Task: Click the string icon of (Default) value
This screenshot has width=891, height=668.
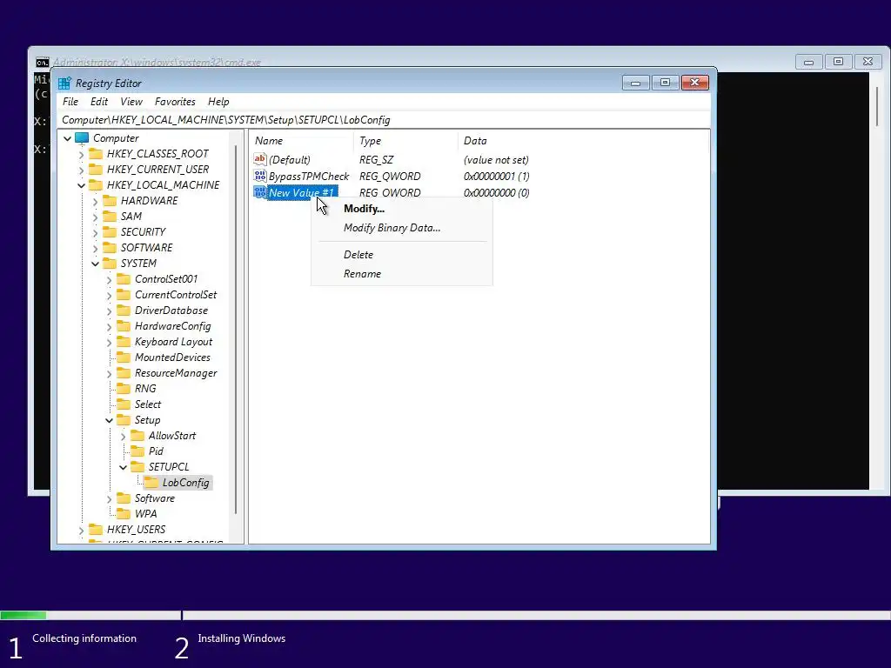Action: pos(259,160)
